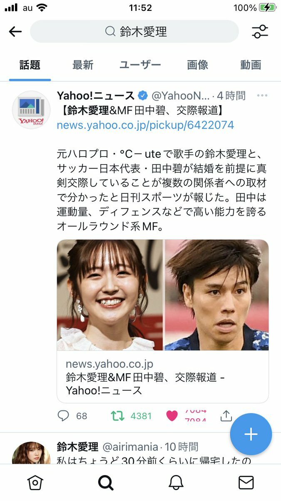Retweet the Yahoo!ニュース tweet
This screenshot has width=281, height=501.
tap(118, 416)
